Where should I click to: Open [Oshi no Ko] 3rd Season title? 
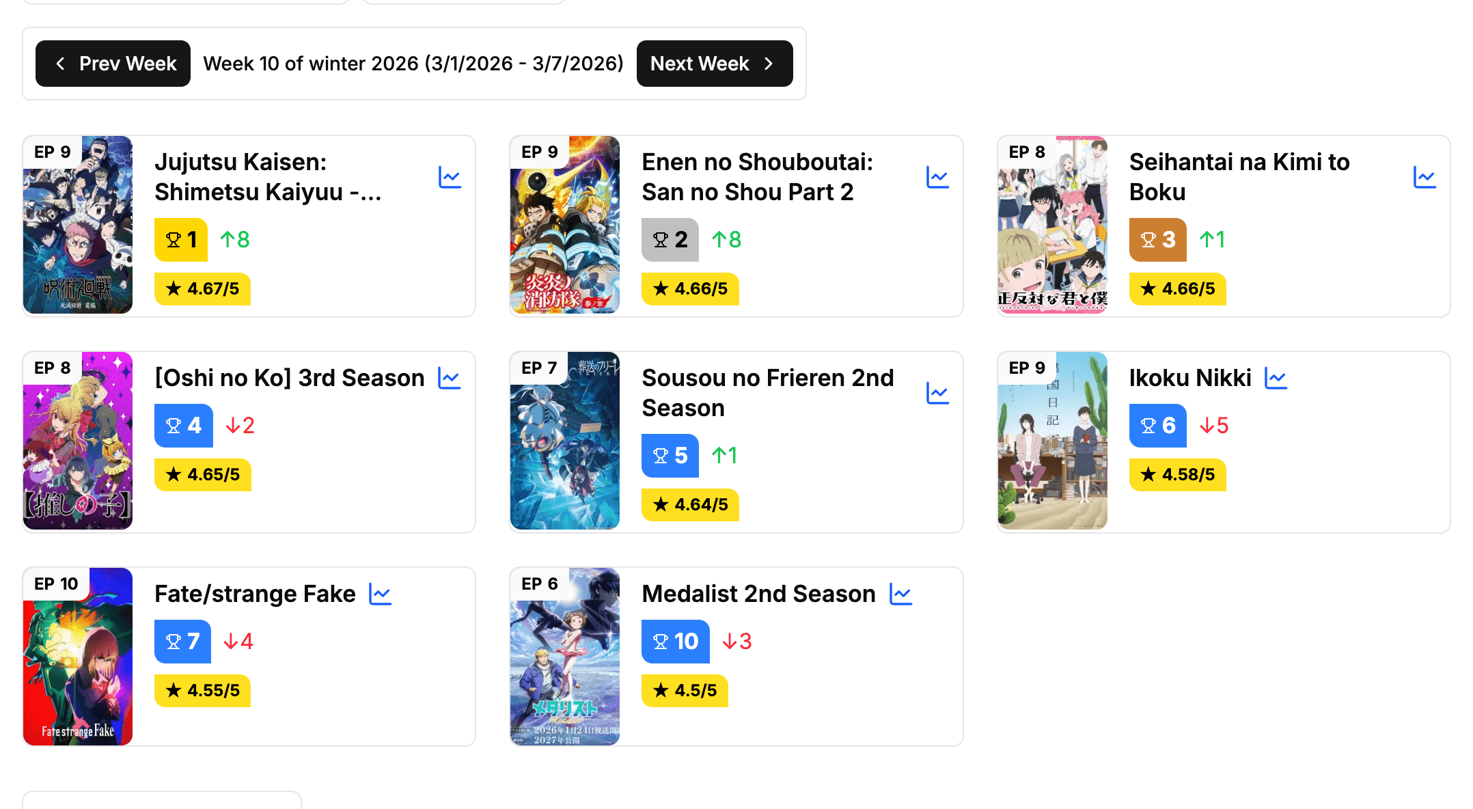point(289,379)
